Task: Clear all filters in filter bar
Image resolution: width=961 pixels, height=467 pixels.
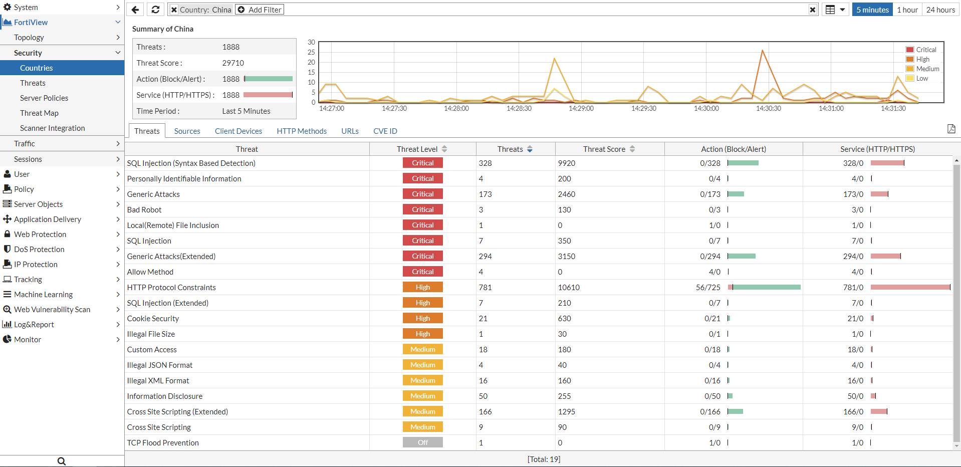Action: click(x=812, y=10)
